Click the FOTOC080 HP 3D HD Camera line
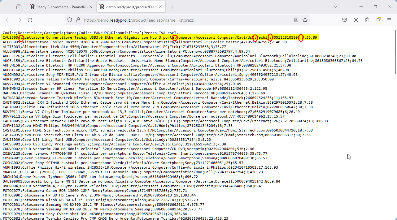 [99, 195]
